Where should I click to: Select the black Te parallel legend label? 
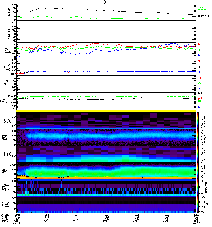[x=200, y=93]
